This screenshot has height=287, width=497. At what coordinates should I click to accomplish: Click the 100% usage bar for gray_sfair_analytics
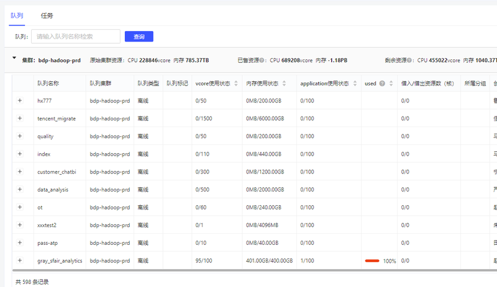[373, 261]
